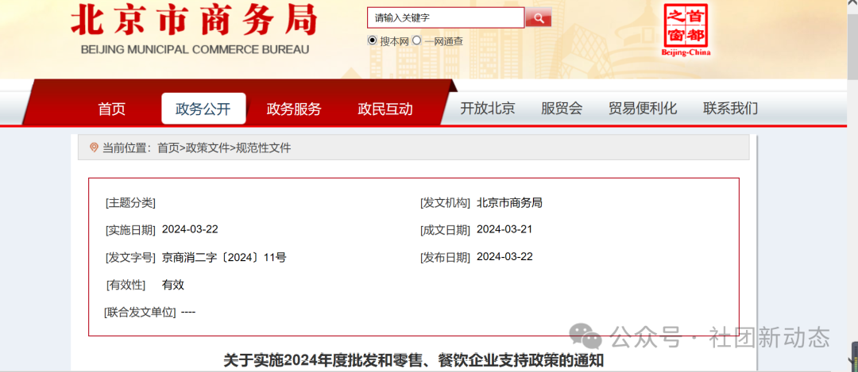The width and height of the screenshot is (858, 372).
Task: Go to the 首页 navigation tab
Action: pyautogui.click(x=112, y=109)
